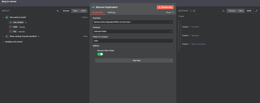
Task: Click the manual trigger cursor icon
Action: pyautogui.click(x=7, y=36)
